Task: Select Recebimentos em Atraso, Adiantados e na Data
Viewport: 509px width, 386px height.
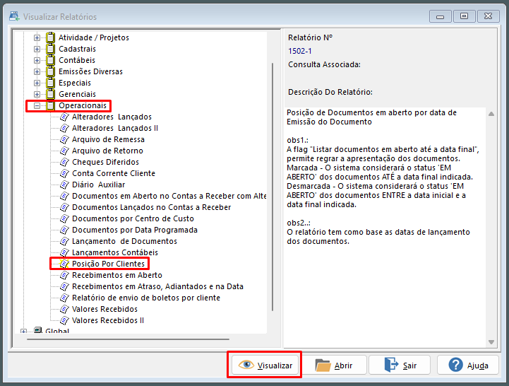Action: (x=157, y=286)
